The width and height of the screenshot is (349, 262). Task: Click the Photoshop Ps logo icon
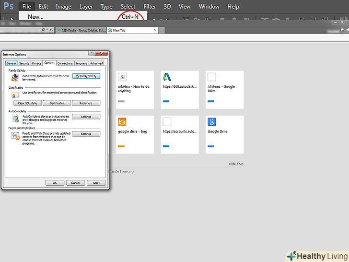point(8,7)
